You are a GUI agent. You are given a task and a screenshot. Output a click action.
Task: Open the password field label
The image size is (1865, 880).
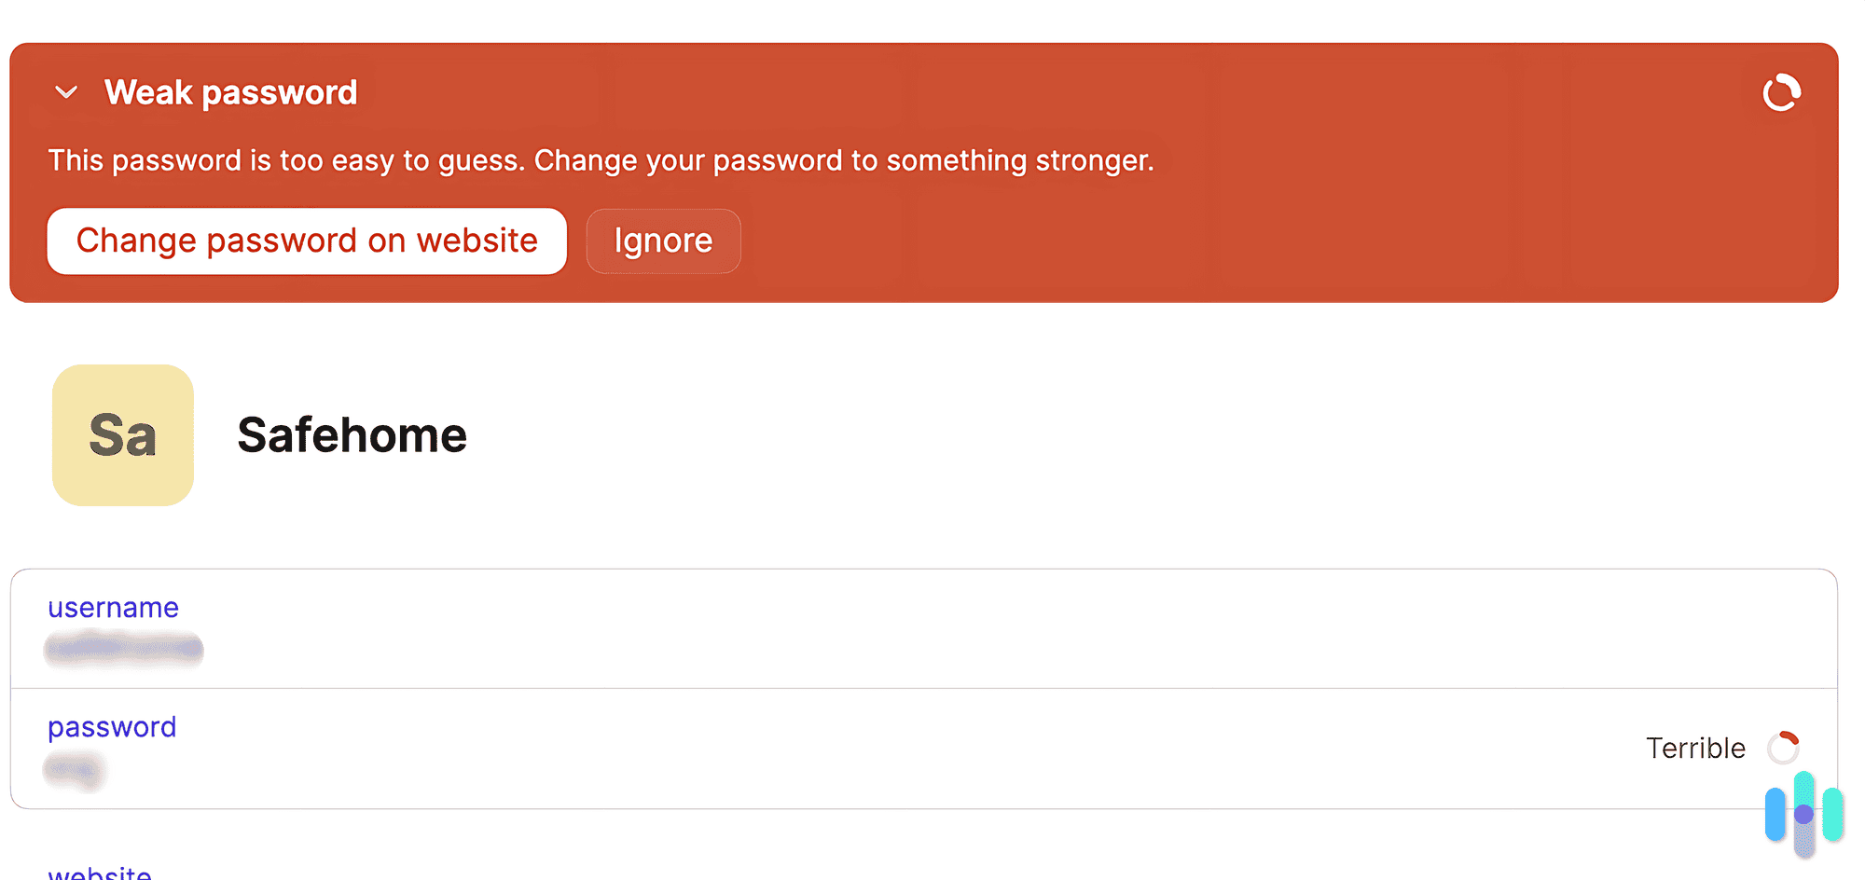[x=111, y=727]
